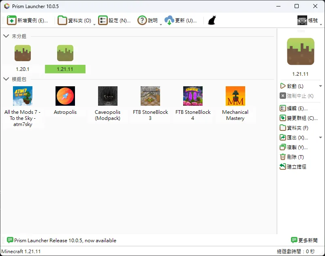Open the Prism Launcher release news link

(x=65, y=240)
